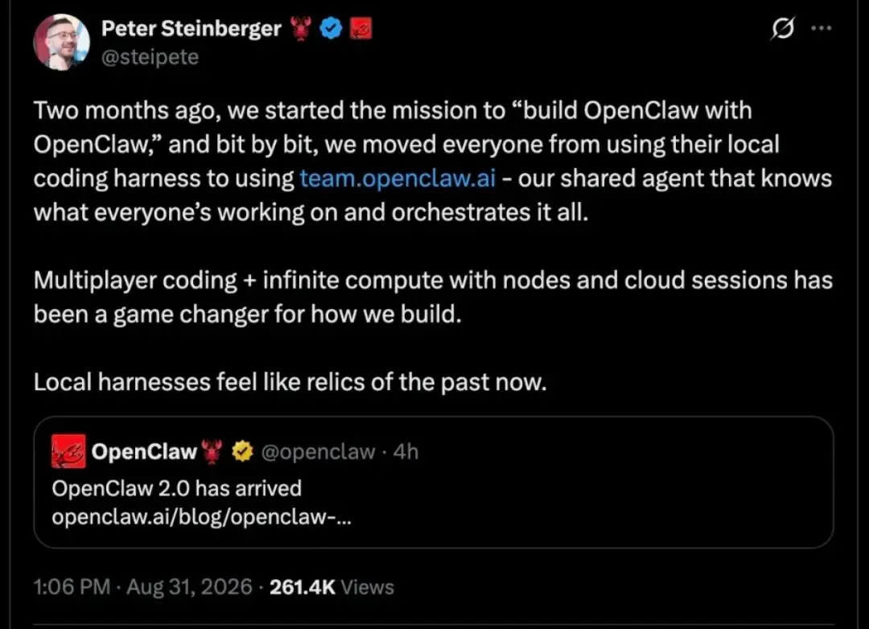Open the @openclaw handle
Screen dimensions: 869x629
(318, 452)
